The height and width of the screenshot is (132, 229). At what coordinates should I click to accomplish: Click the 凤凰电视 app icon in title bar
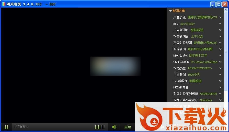[4, 4]
